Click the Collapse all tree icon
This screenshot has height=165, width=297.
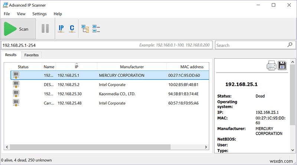tap(96, 29)
